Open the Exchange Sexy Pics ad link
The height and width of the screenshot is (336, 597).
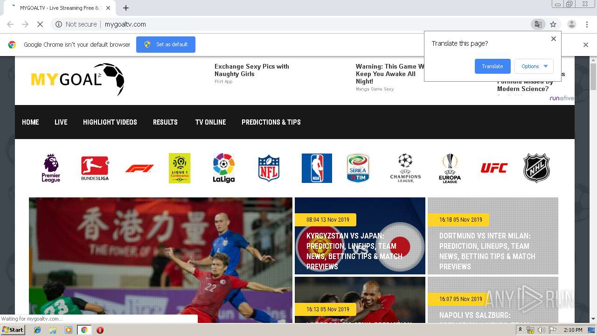(252, 70)
